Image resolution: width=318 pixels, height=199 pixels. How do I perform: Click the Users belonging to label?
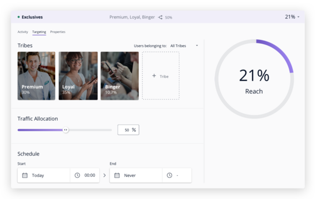click(x=150, y=46)
